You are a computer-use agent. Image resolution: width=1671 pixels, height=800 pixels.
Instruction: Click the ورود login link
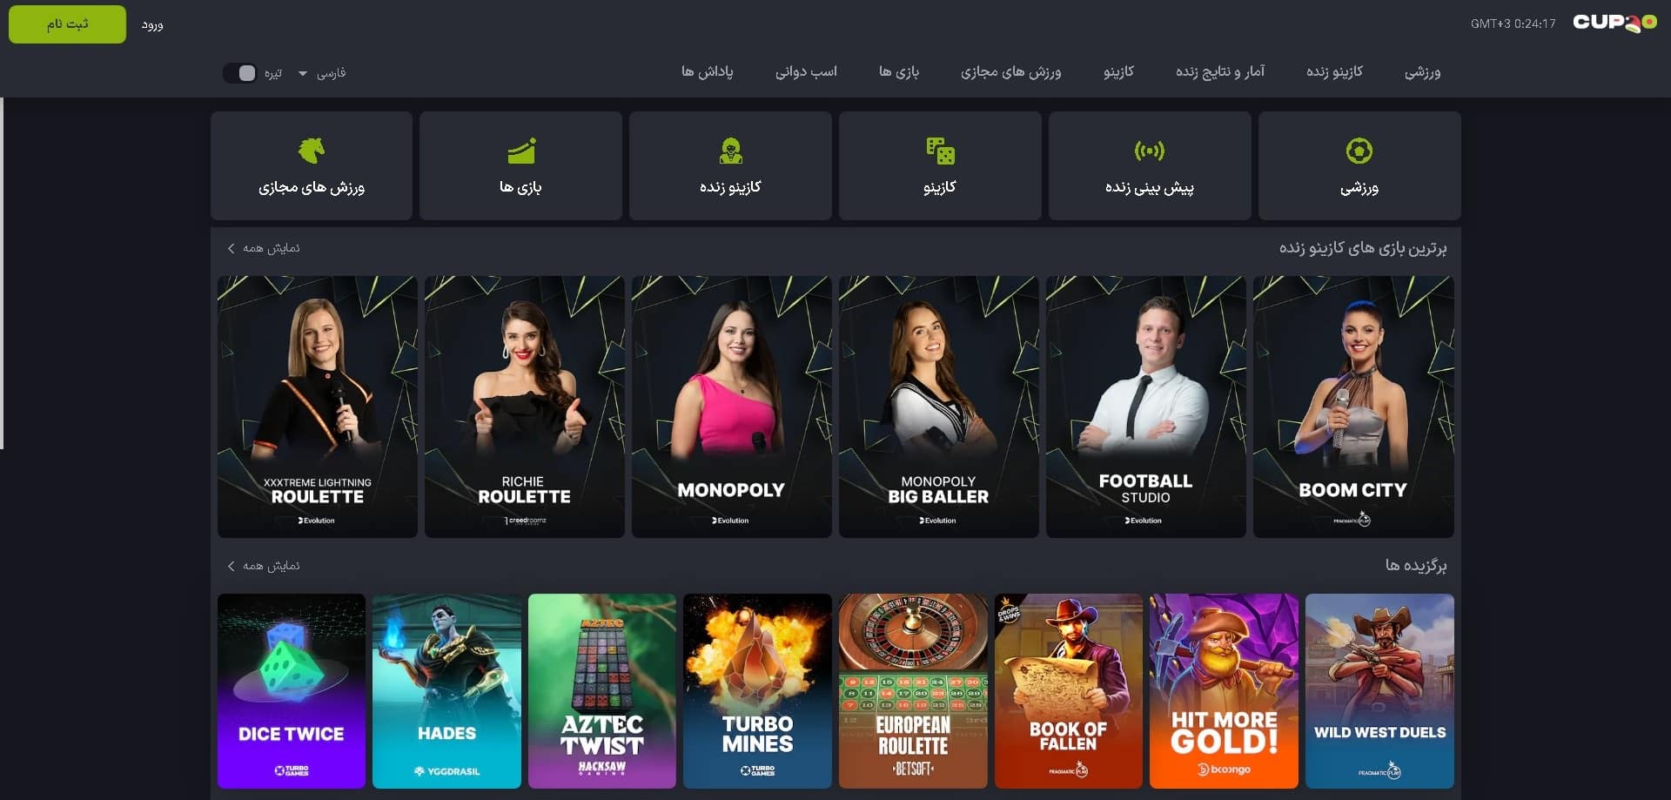click(152, 24)
